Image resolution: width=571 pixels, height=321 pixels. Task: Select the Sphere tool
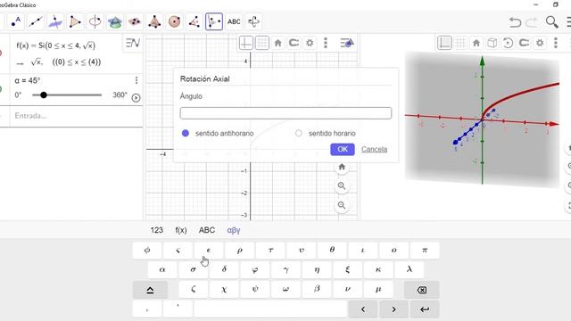(175, 21)
